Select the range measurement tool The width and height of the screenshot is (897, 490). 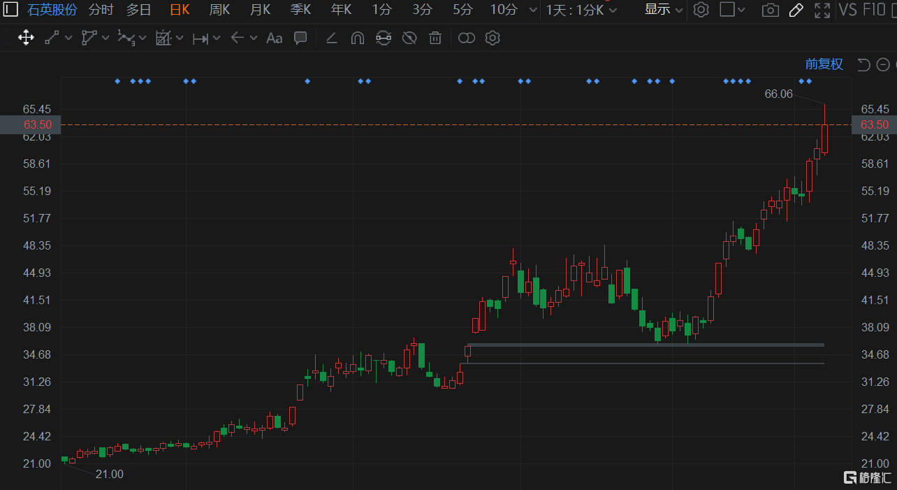tap(200, 38)
